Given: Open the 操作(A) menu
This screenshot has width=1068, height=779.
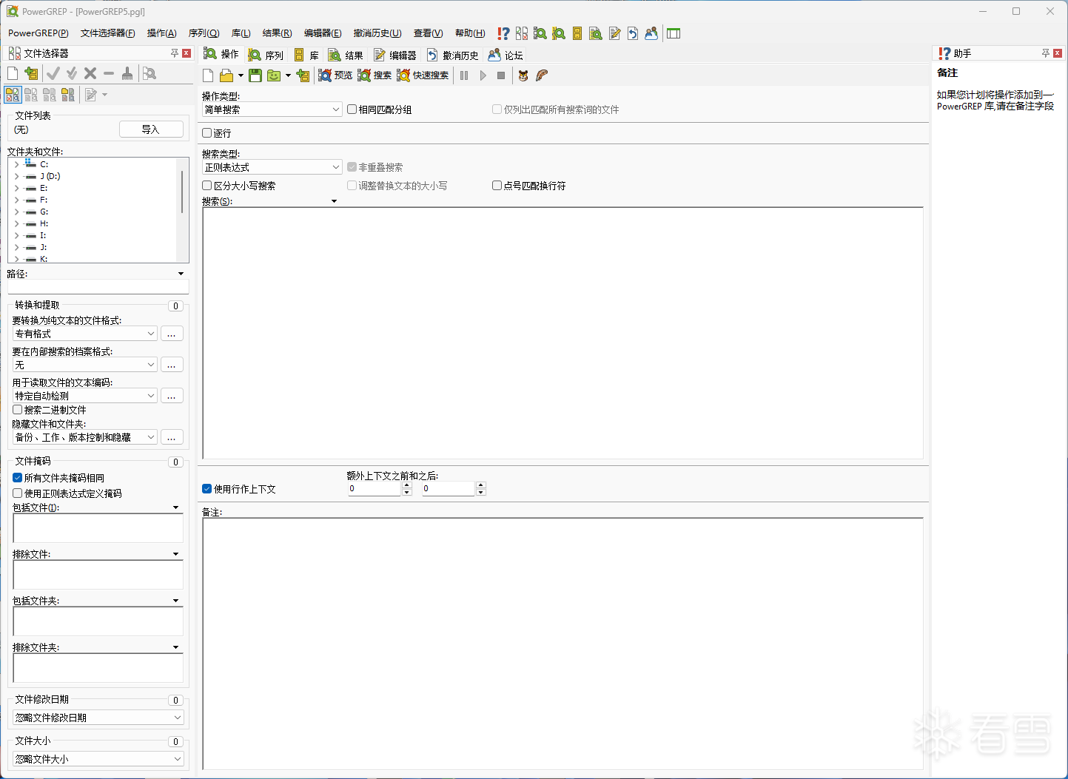Looking at the screenshot, I should coord(162,33).
